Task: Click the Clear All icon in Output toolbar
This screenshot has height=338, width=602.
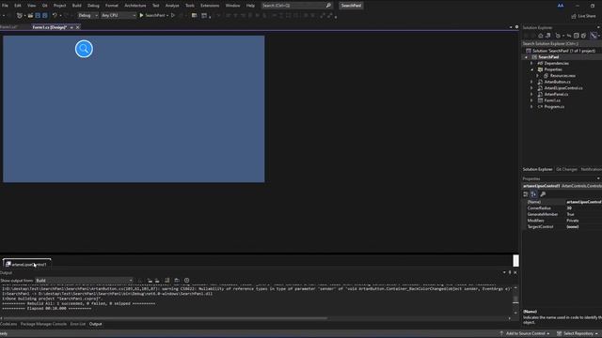Action: pos(167,281)
